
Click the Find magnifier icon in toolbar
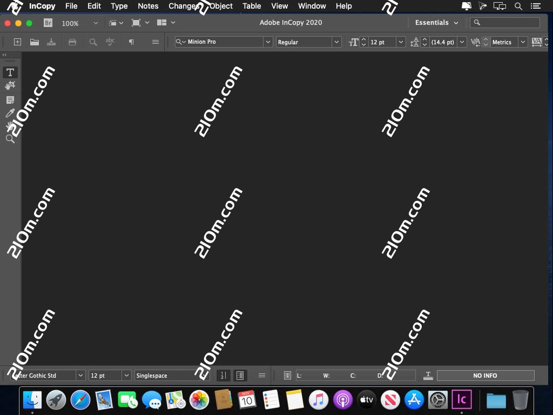point(93,42)
